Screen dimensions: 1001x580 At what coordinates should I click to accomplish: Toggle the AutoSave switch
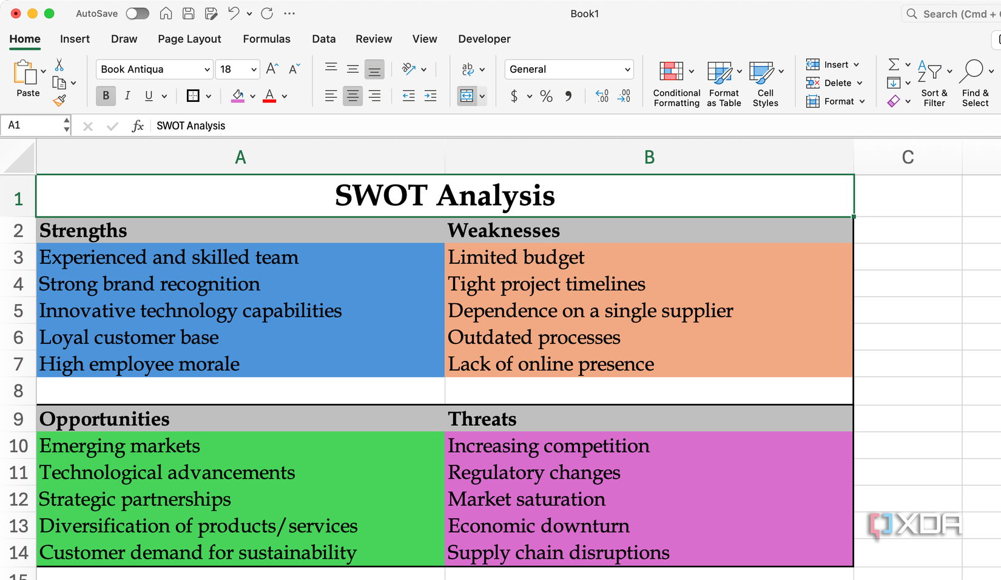pos(137,13)
